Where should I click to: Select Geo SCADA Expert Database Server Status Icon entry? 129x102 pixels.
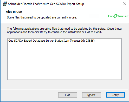[51, 41]
